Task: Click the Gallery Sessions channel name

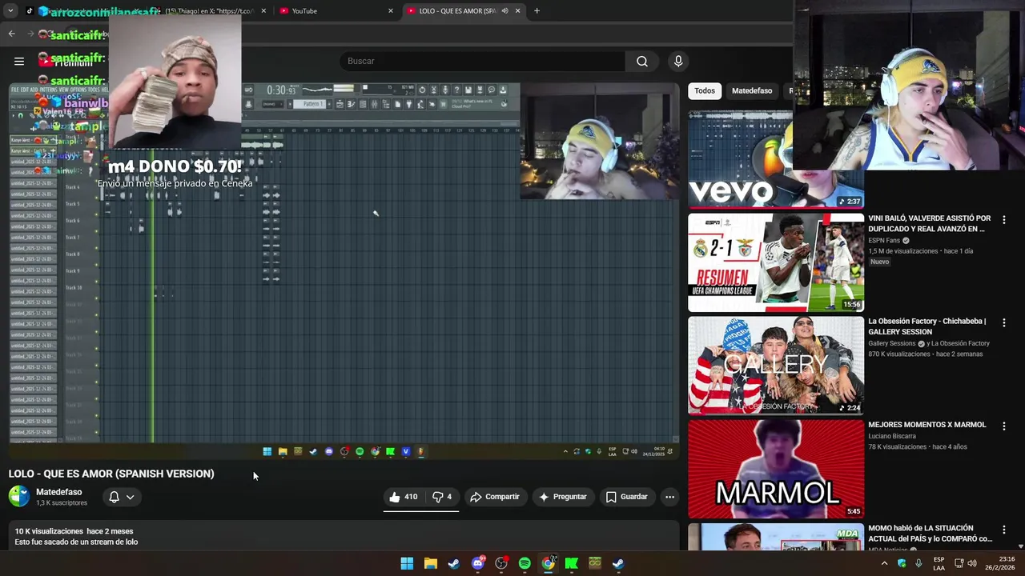Action: point(891,343)
